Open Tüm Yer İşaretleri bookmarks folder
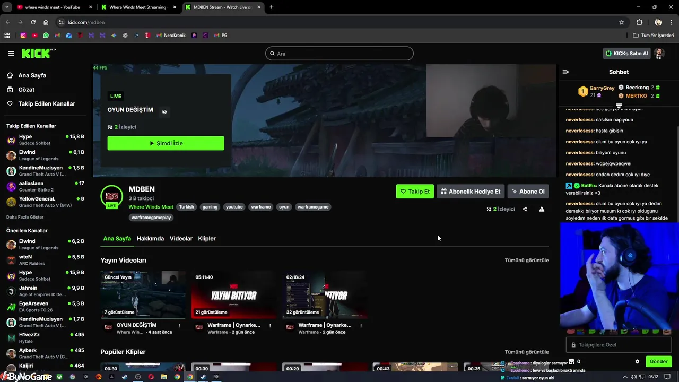679x382 pixels. pos(654,36)
